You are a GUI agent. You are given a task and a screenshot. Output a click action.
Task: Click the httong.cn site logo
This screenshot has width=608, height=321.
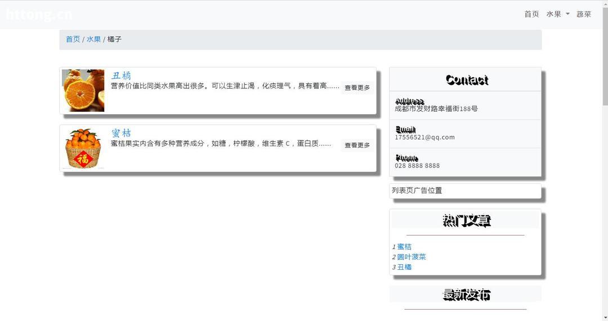(39, 15)
